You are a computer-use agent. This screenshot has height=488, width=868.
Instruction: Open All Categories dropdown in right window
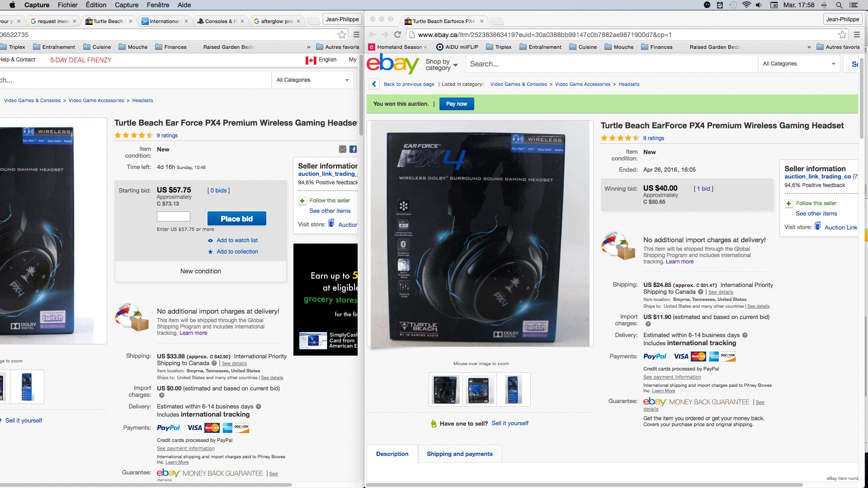point(799,64)
